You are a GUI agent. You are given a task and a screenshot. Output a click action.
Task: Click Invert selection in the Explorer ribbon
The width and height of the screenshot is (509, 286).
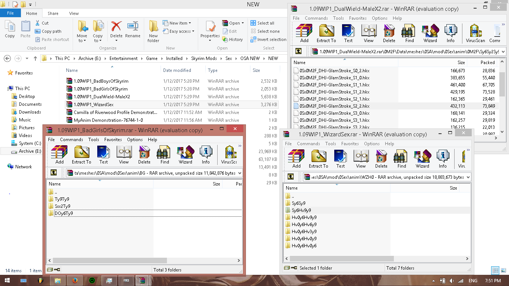coord(268,39)
